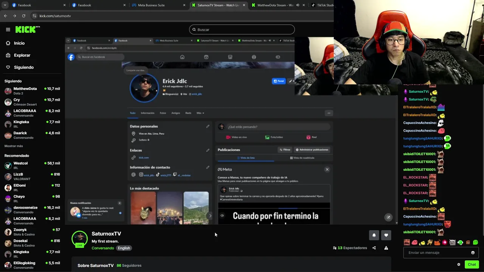The image size is (484, 272).
Task: Open MatthewDota channel in Siguiendo list
Action: pyautogui.click(x=32, y=91)
